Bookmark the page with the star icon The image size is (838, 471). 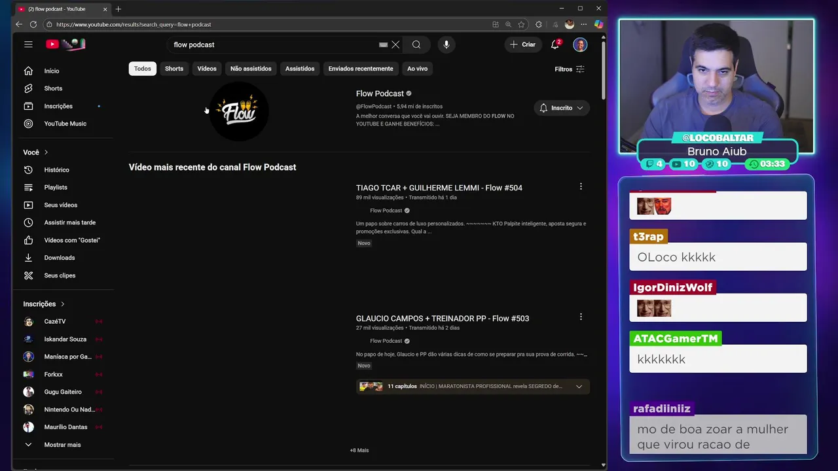point(521,24)
